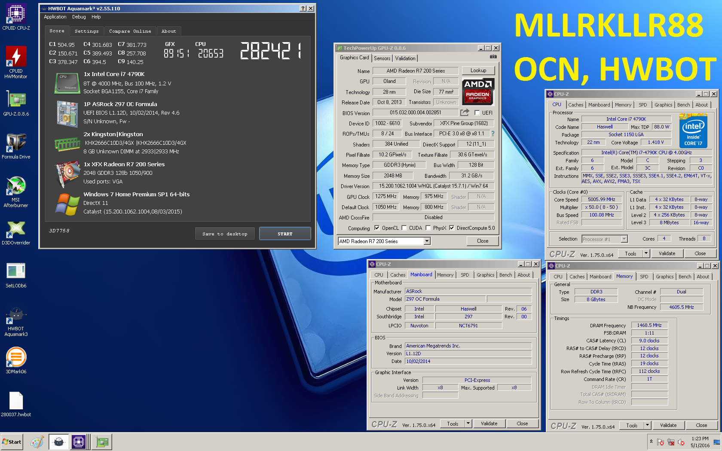
Task: Toggle UEFI checkbox in GPU-Z
Action: point(477,113)
